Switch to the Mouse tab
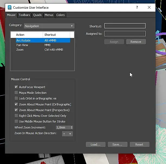The height and width of the screenshot is (164, 166). (11, 15)
